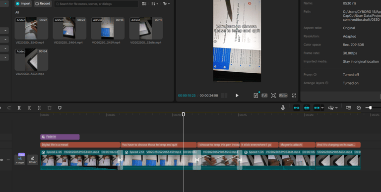Click the current timecode 00:00:10:25

tap(187, 96)
